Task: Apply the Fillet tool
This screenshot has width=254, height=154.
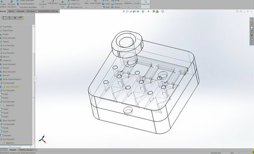Action: click(x=86, y=2)
